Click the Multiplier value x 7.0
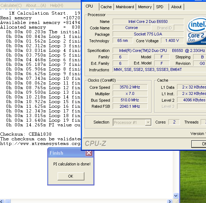The image size is (206, 203). point(130,93)
